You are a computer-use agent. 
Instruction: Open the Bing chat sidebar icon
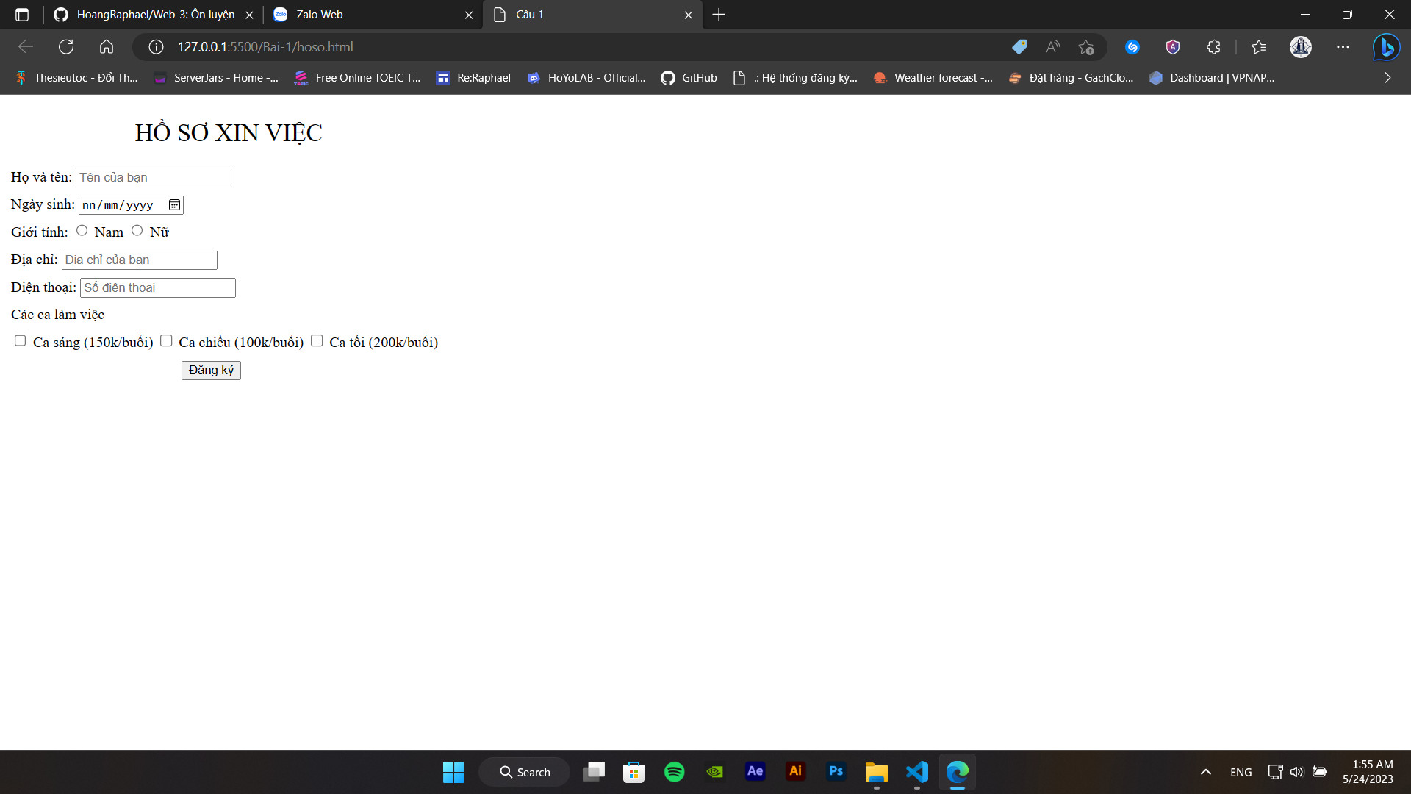1386,47
